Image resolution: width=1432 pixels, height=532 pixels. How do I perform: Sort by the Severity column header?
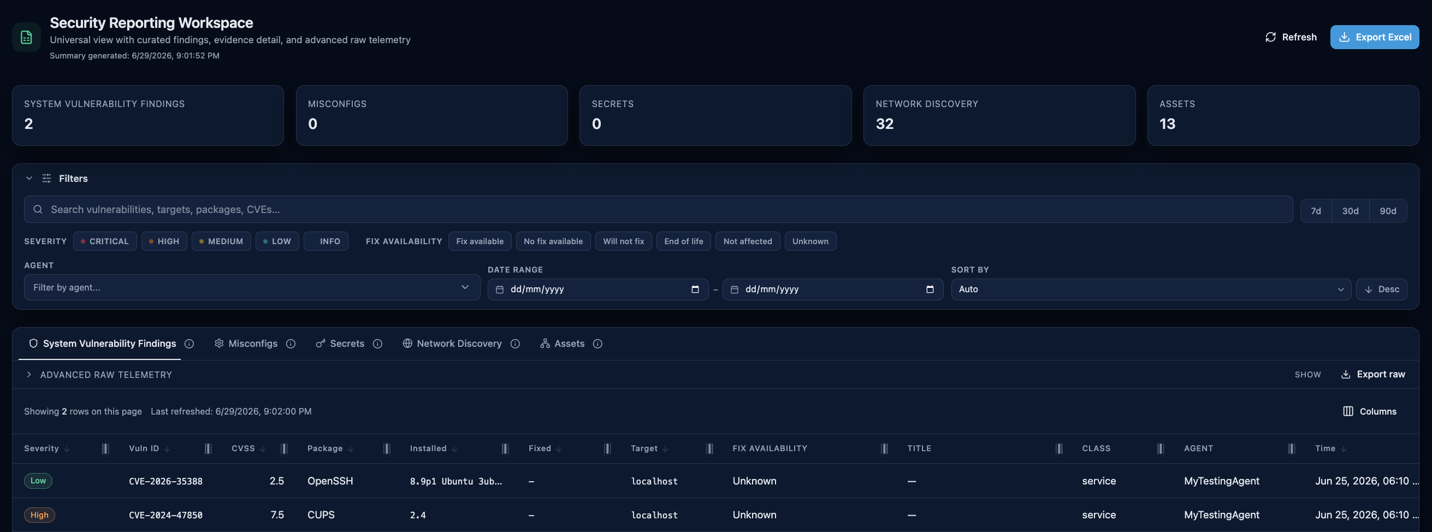47,448
